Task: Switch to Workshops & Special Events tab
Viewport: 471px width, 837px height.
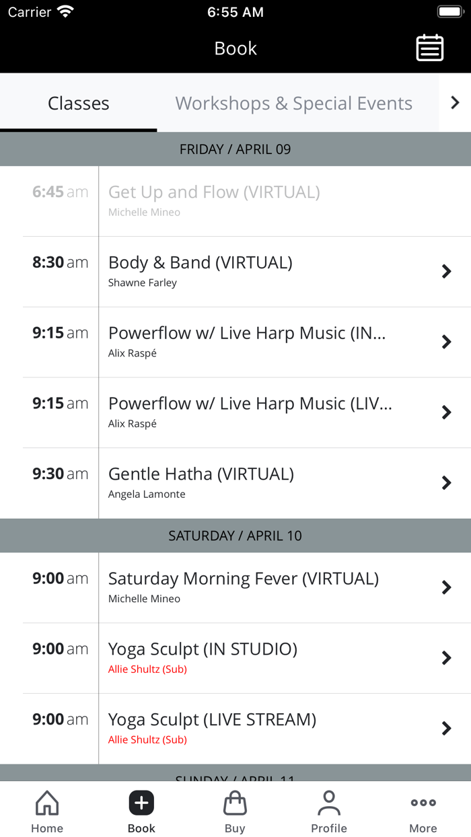Action: pos(293,104)
